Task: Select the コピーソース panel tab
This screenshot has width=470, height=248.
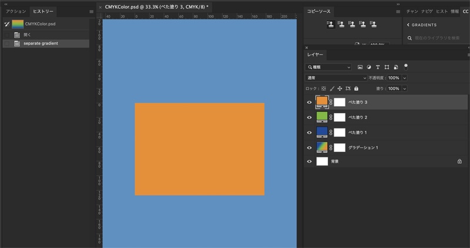Action: click(x=318, y=11)
